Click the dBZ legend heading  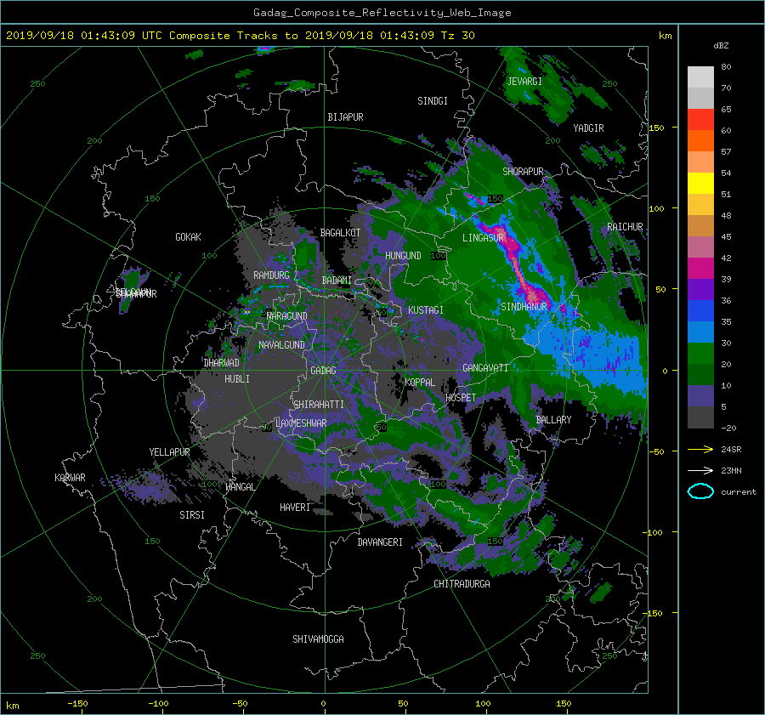(721, 46)
